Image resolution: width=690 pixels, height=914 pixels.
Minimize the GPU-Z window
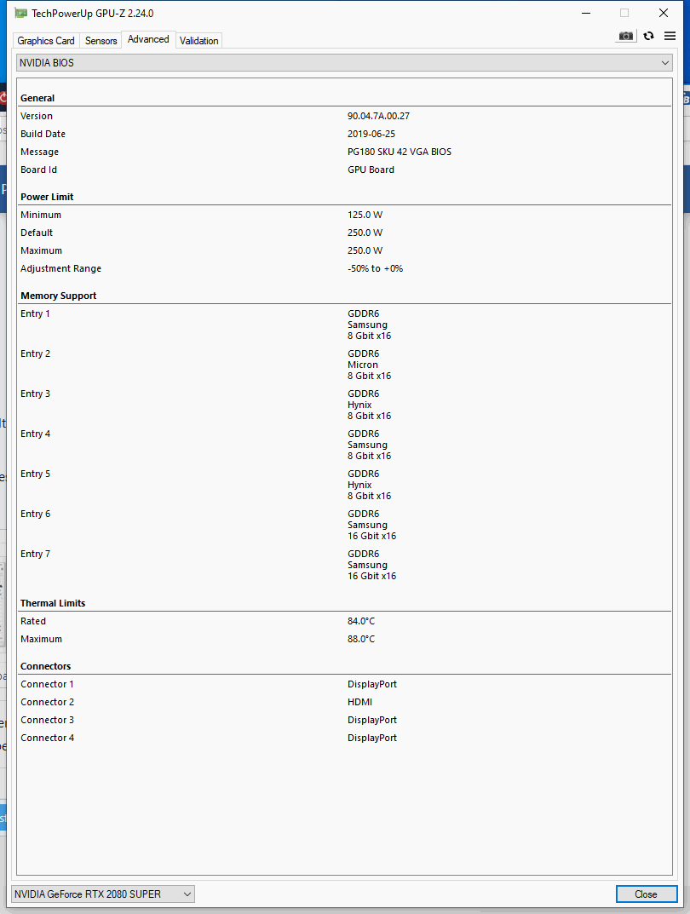(x=586, y=13)
